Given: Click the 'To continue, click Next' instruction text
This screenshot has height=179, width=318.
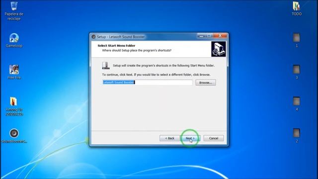Looking at the screenshot, I should click(x=156, y=75).
